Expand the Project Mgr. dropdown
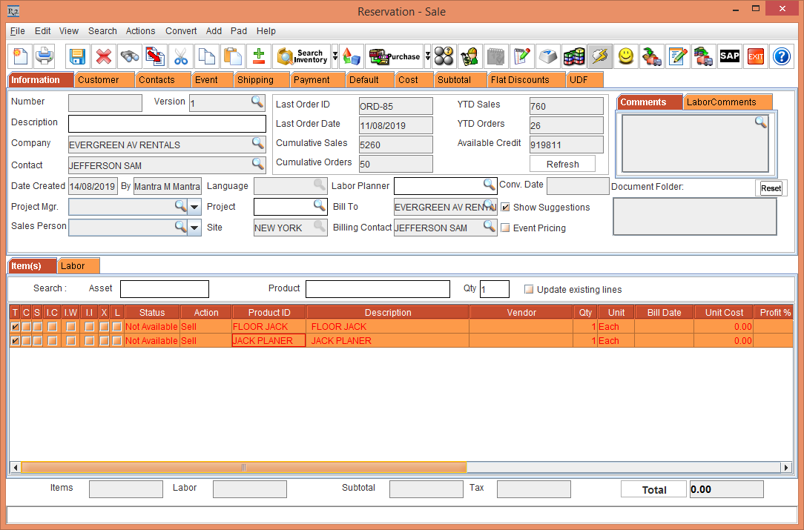Image resolution: width=804 pixels, height=530 pixels. click(x=194, y=206)
